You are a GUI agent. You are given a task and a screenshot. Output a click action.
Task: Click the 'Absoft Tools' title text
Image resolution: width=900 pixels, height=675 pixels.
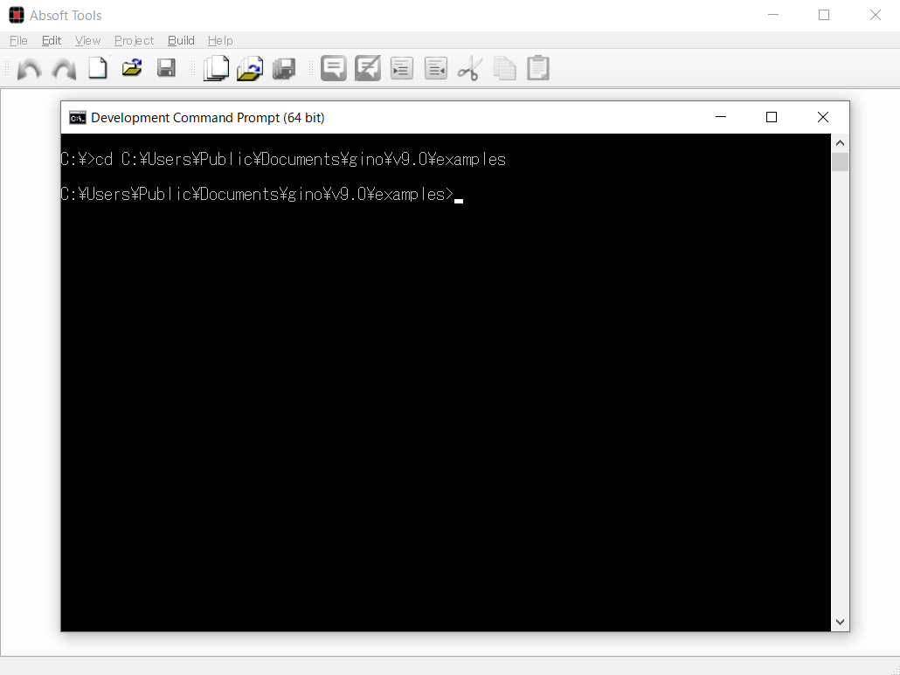(x=66, y=16)
